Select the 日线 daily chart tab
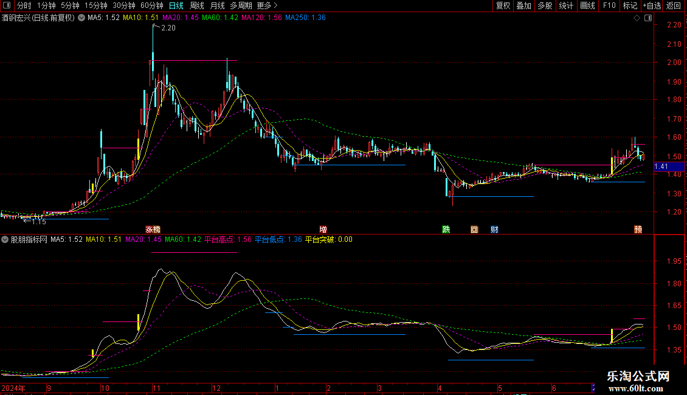 click(176, 5)
